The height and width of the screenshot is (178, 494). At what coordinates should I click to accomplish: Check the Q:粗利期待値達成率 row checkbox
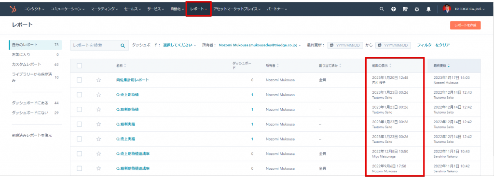coord(80,168)
